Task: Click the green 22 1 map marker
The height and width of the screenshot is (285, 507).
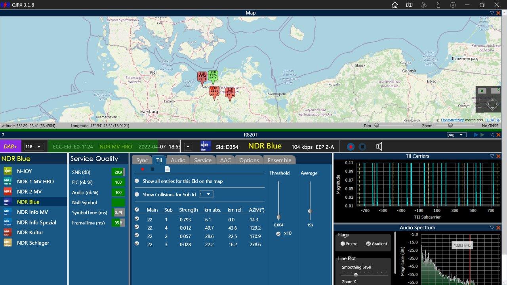Action: click(213, 76)
